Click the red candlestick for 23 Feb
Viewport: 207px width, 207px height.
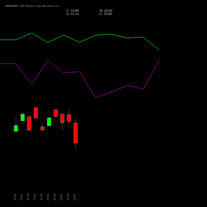pos(63,118)
